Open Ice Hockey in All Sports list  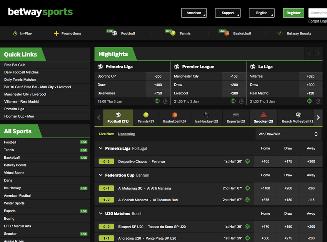point(45,188)
